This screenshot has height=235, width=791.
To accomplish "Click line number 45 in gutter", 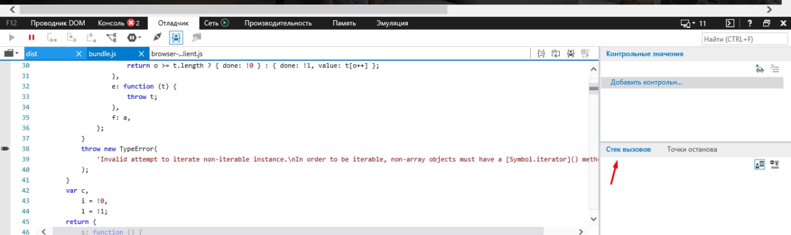I will 25,221.
